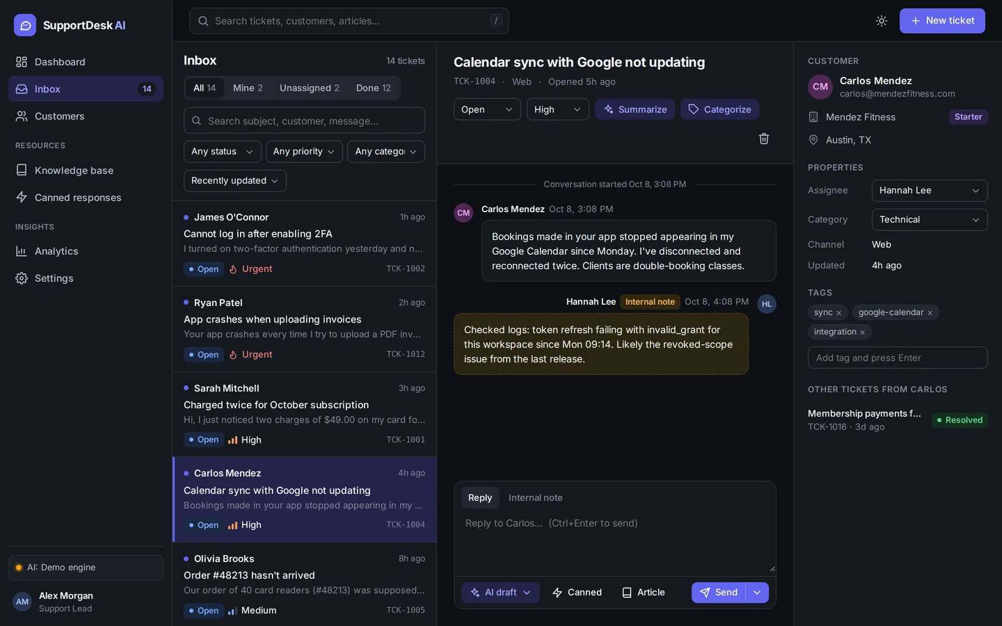Remove the integration tag
The image size is (1002, 626).
pos(862,332)
